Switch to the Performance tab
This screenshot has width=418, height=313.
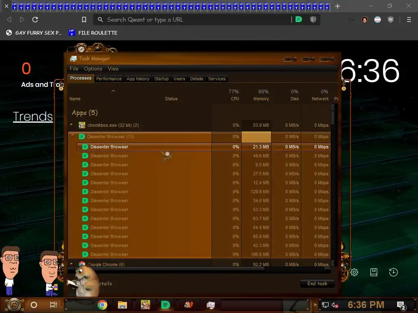pos(109,79)
